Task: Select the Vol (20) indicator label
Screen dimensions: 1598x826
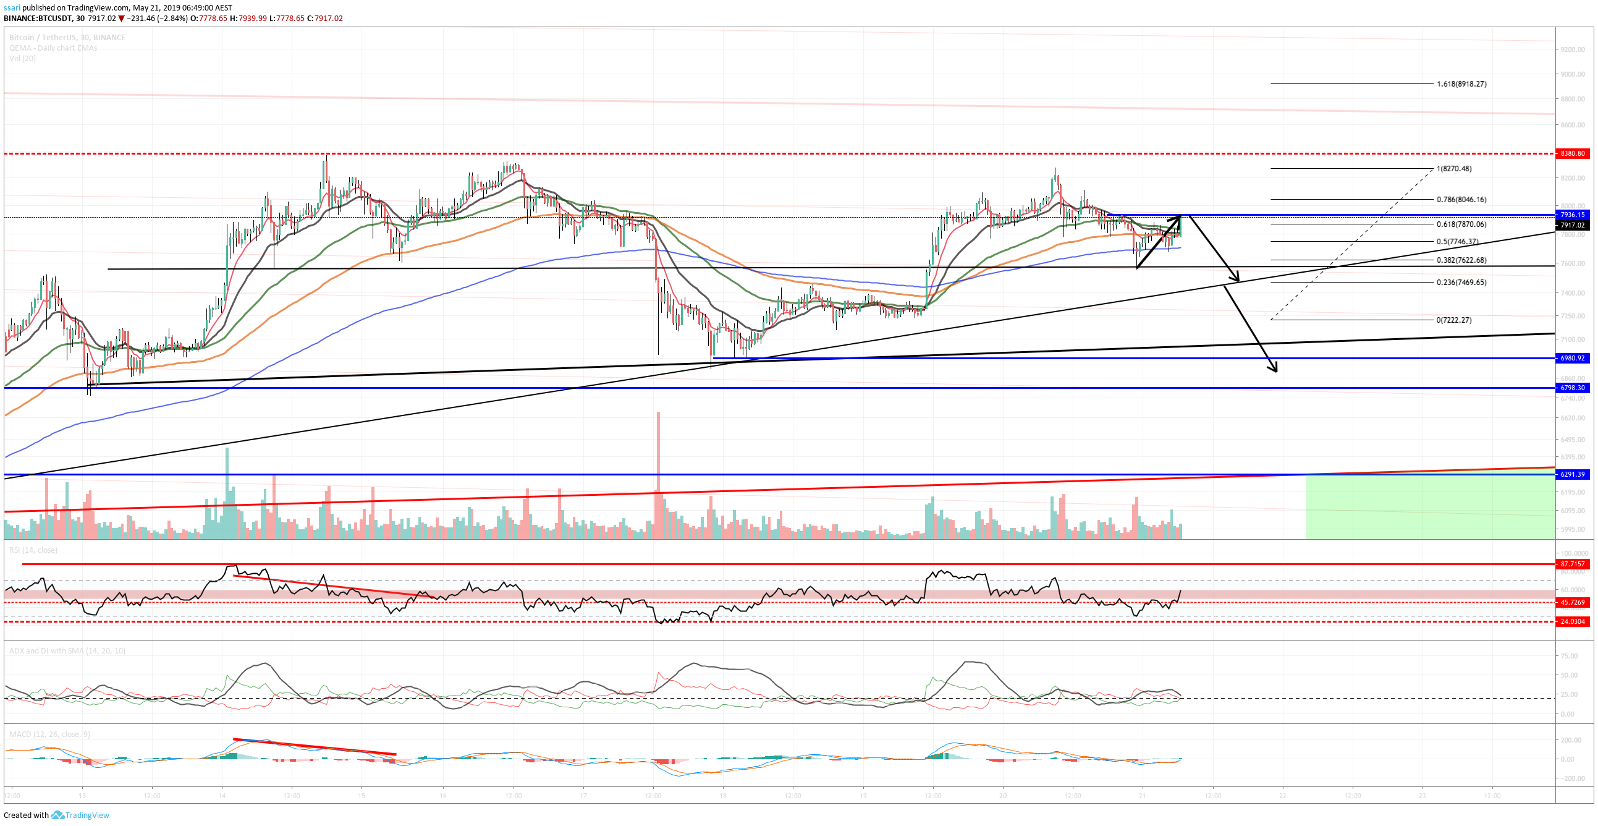Action: [22, 58]
